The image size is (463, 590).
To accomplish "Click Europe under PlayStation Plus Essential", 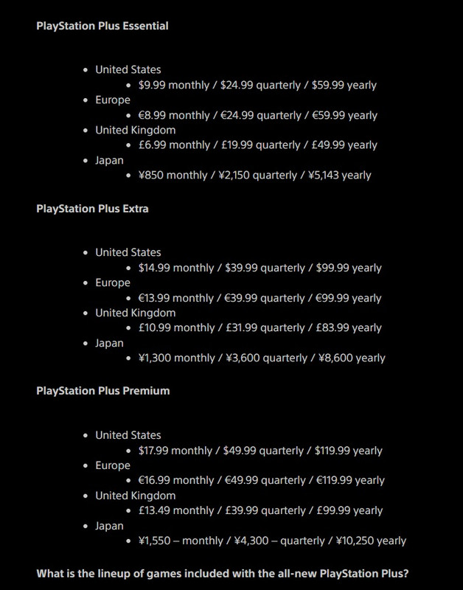I will tap(113, 100).
